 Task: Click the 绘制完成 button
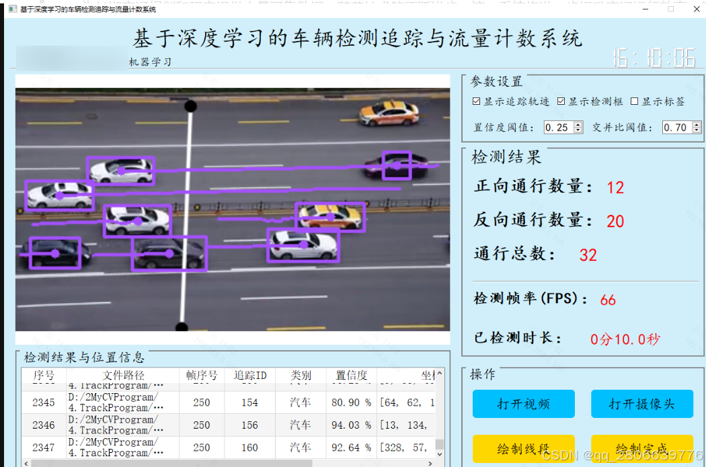click(641, 449)
